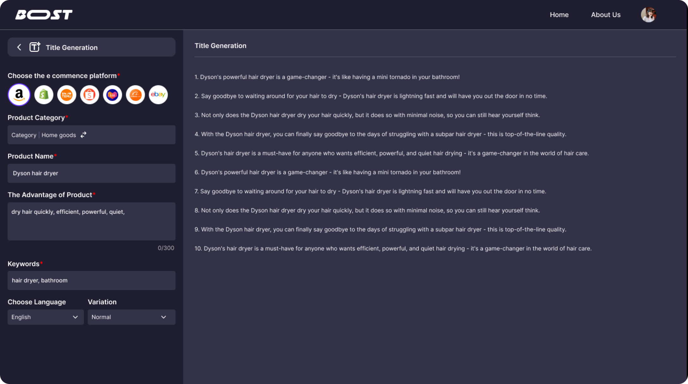Select the Lazada platform icon

pyautogui.click(x=113, y=94)
